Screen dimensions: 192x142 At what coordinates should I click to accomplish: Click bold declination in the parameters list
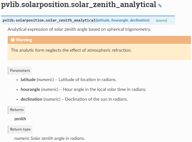(x=31, y=99)
